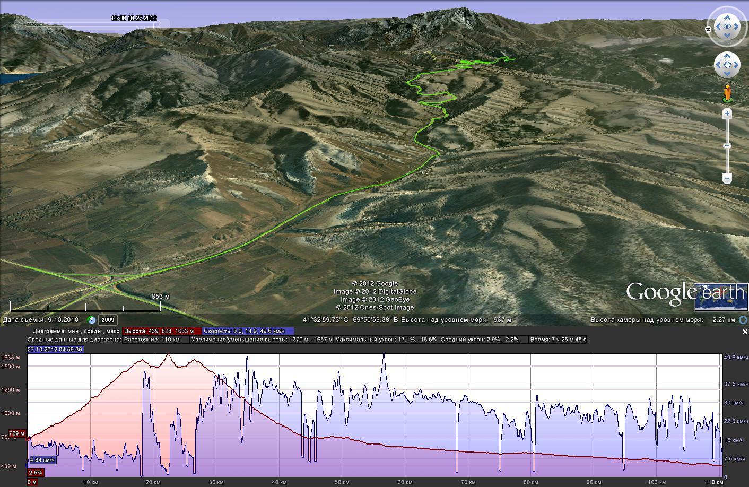Tilt view up with look joystick arrow
Image resolution: width=749 pixels, height=487 pixels.
point(726,15)
